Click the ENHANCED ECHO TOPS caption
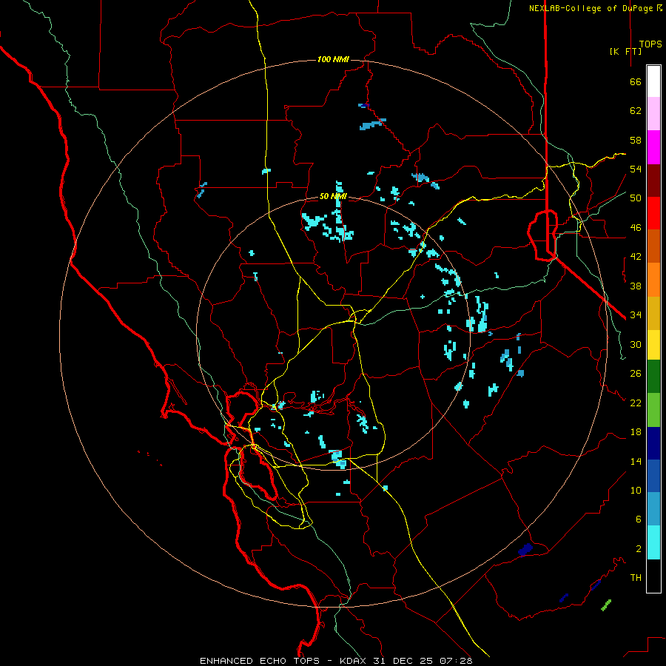 click(x=260, y=661)
